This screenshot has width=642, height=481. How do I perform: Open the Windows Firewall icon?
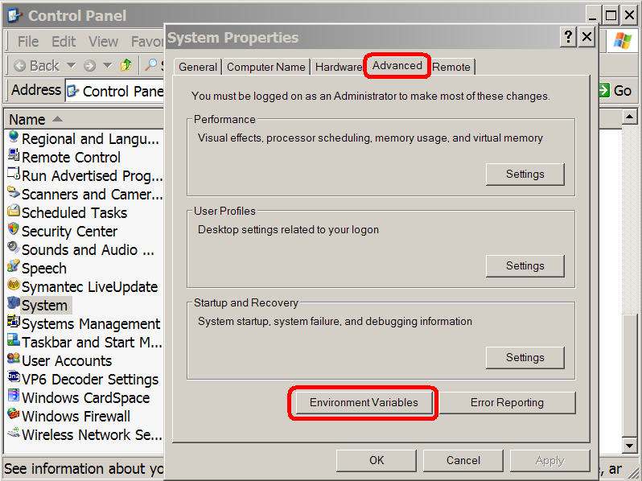(x=14, y=414)
